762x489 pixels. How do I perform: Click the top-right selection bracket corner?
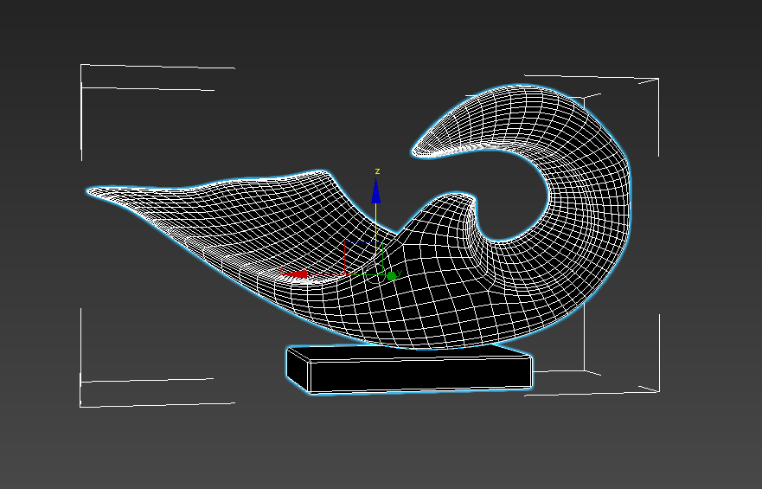pos(658,80)
